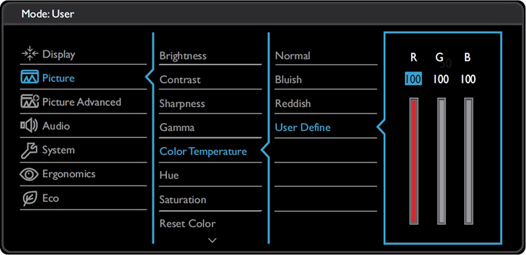Select the highlighted R value 100
The image size is (526, 255).
tap(413, 79)
